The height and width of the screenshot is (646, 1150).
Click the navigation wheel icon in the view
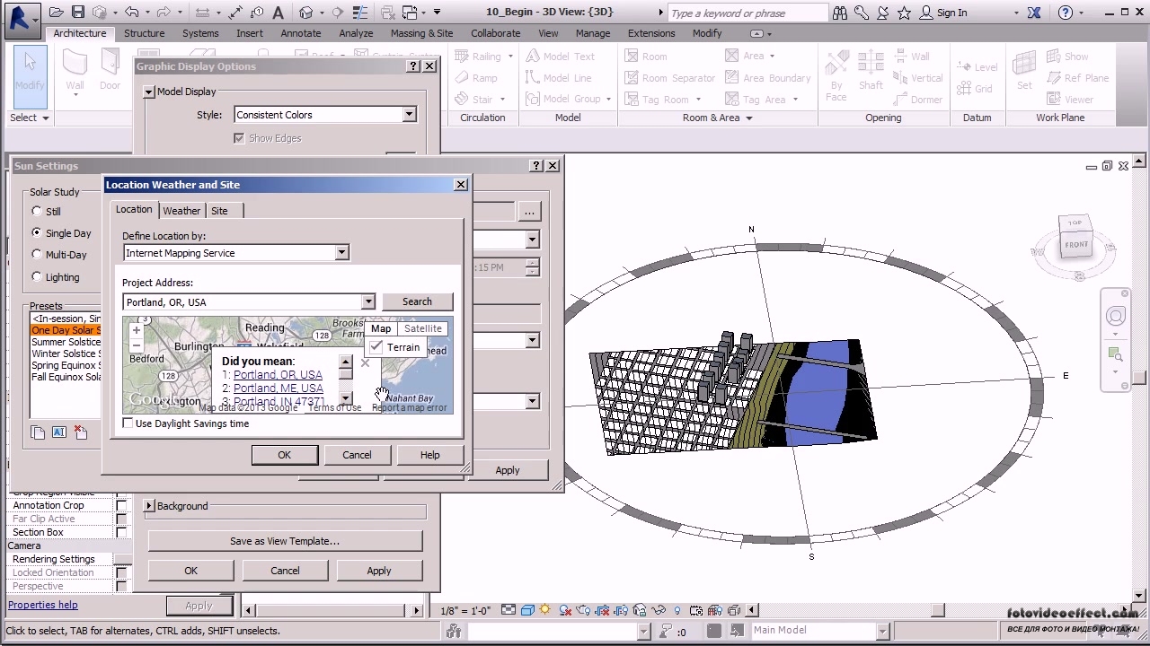tap(1116, 316)
